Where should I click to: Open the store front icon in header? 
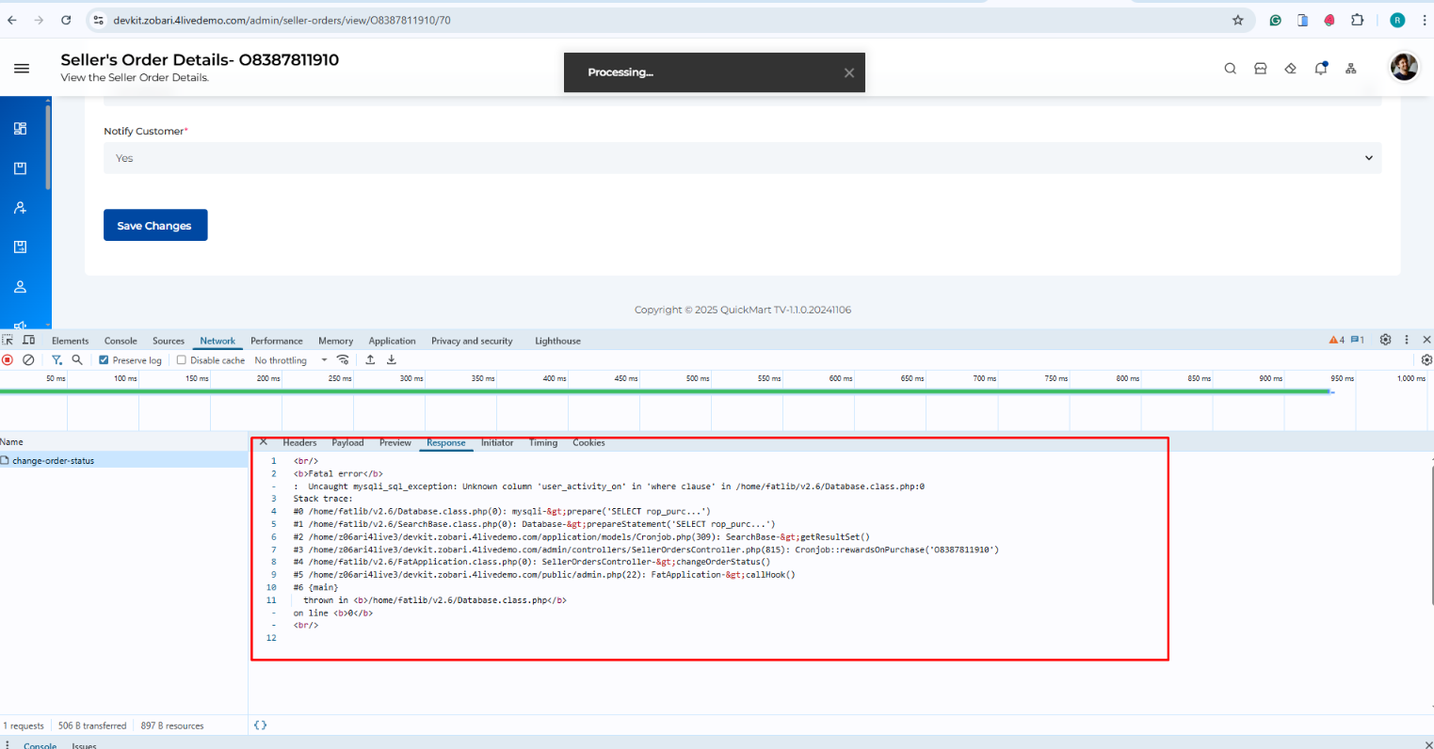[x=1261, y=69]
